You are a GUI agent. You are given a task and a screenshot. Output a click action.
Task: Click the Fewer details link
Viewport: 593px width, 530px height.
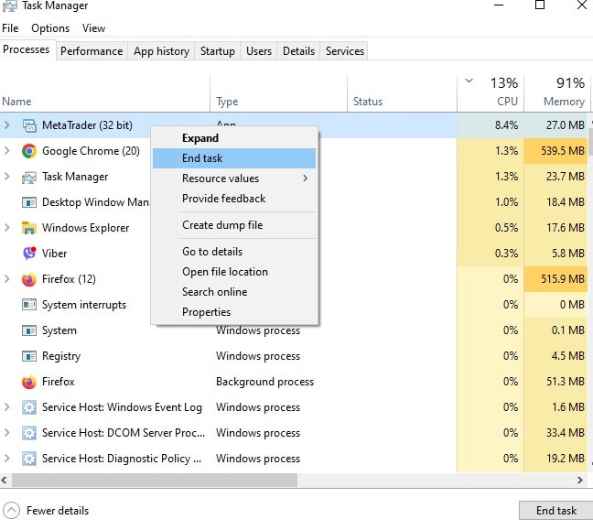[x=58, y=511]
